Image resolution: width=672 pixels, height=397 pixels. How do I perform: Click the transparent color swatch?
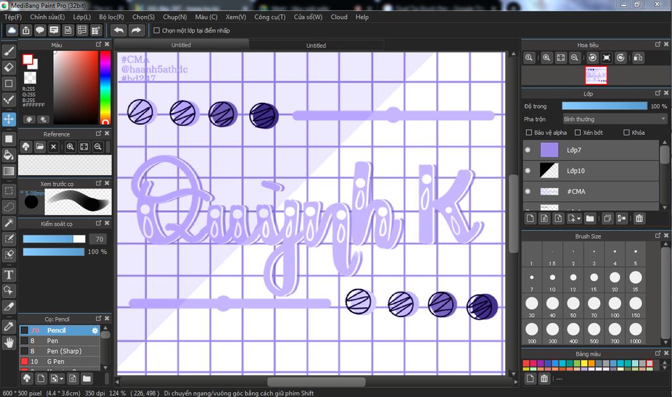30,77
